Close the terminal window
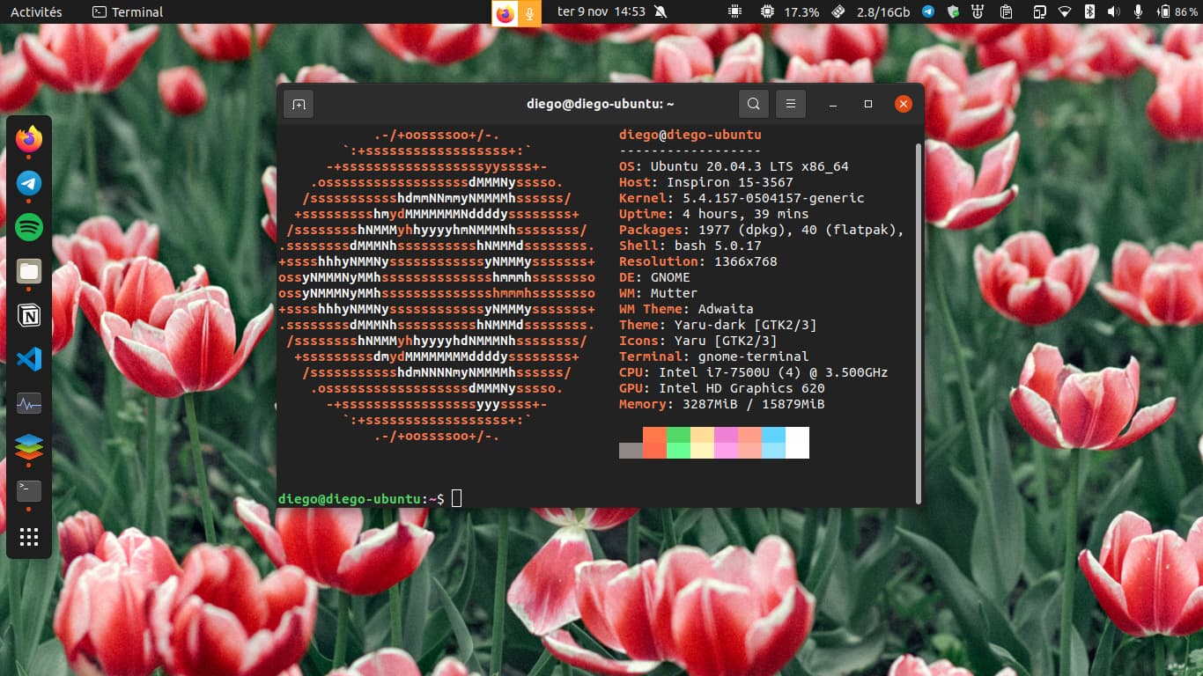The image size is (1203, 676). pyautogui.click(x=904, y=104)
